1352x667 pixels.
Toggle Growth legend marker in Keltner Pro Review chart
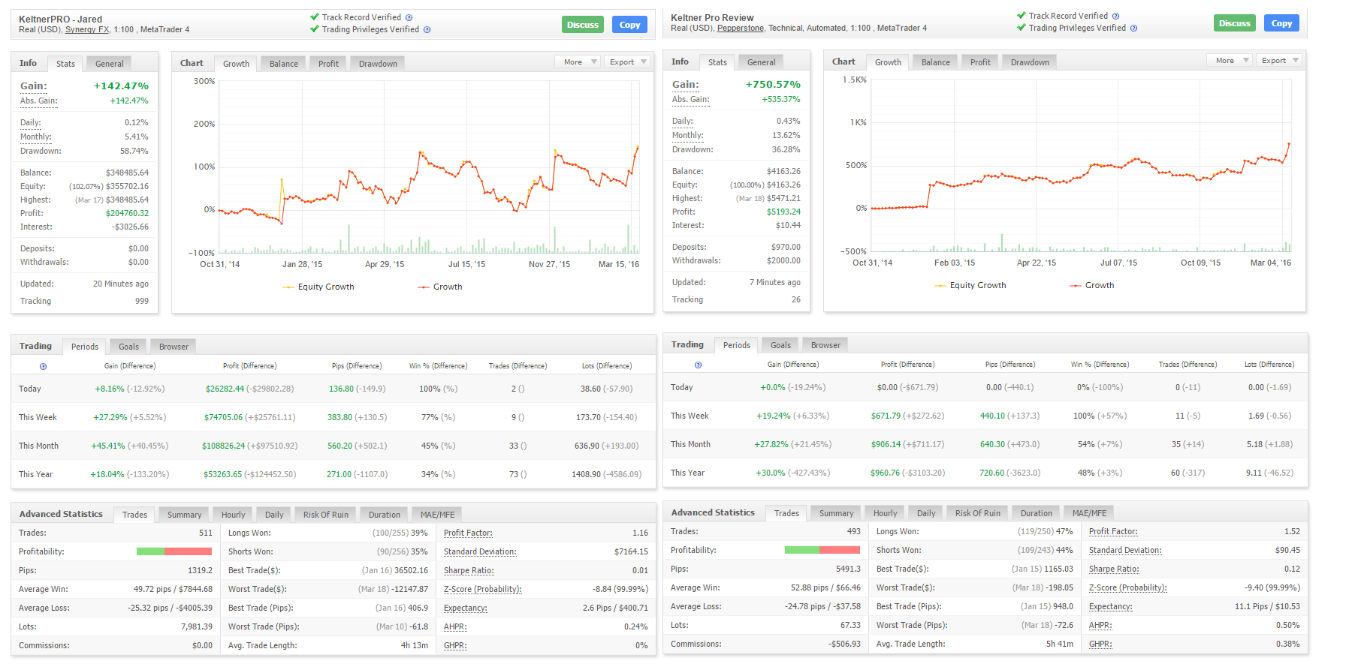[x=1076, y=286]
